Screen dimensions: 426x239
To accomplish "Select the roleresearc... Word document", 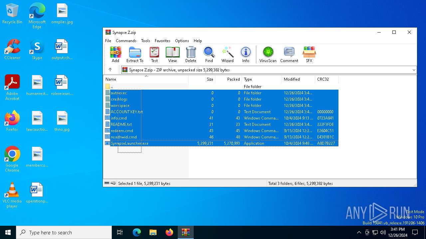I will click(x=62, y=85).
